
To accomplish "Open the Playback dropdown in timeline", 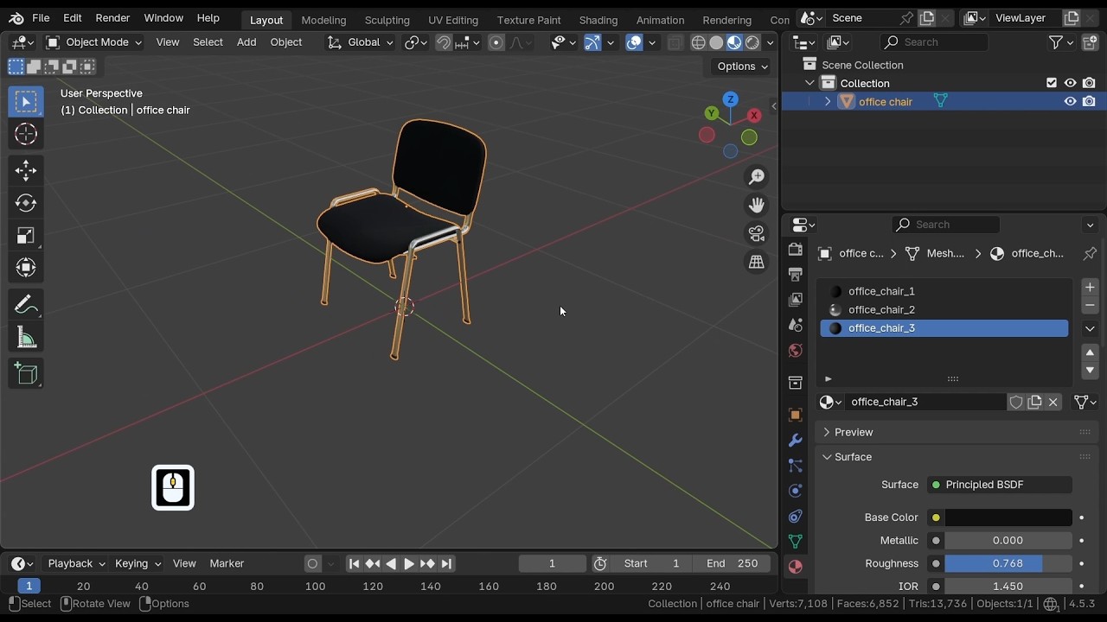I will [76, 563].
